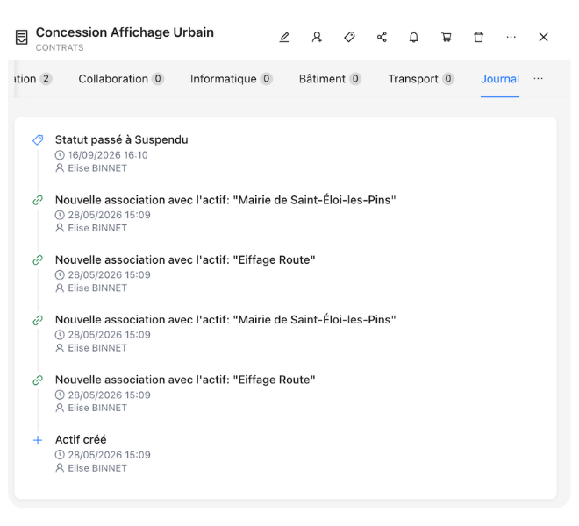Switch to the Informatique tab
The image size is (579, 526).
(x=231, y=79)
